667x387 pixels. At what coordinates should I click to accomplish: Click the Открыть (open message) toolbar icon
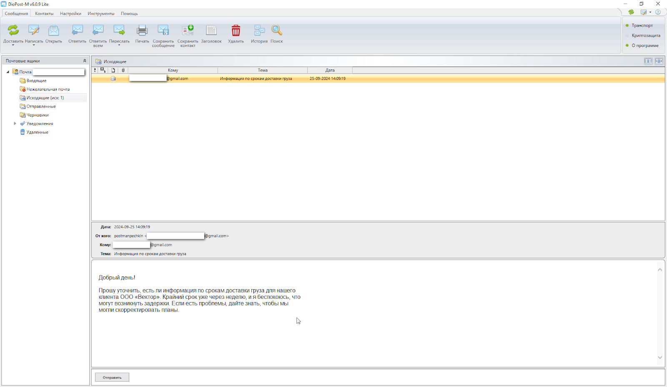click(x=54, y=30)
